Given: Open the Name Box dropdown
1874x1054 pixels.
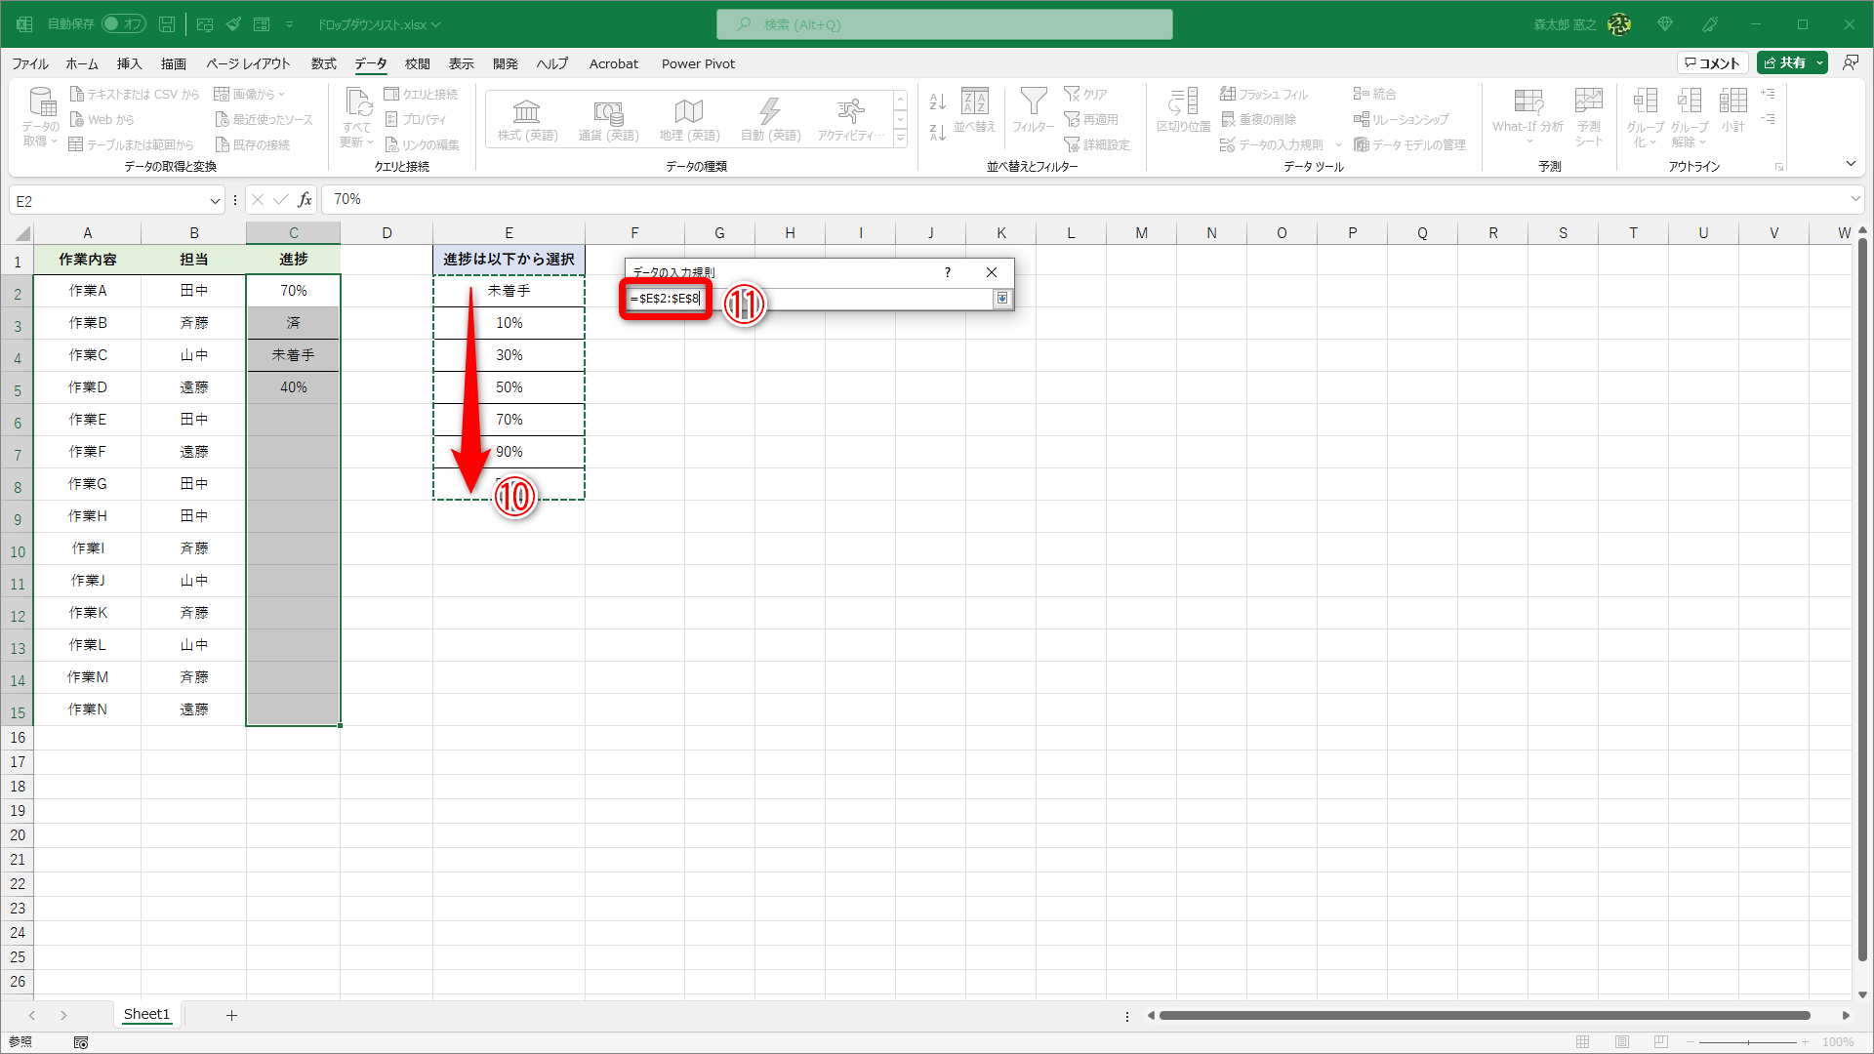Looking at the screenshot, I should coord(215,201).
